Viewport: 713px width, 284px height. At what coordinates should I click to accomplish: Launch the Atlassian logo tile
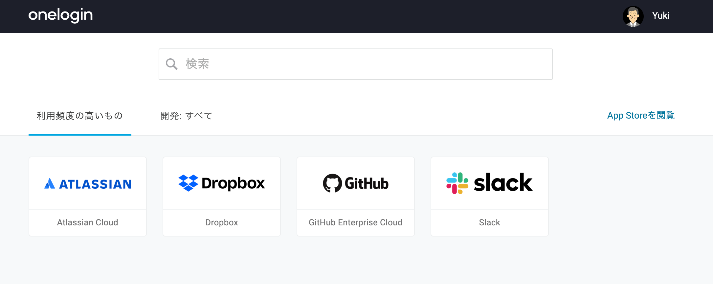click(x=88, y=183)
